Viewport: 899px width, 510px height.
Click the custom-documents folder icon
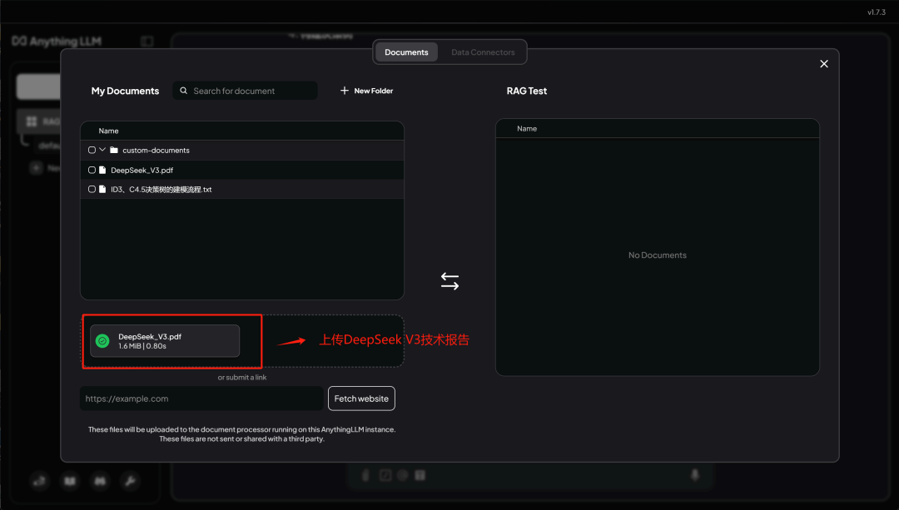[x=114, y=150]
